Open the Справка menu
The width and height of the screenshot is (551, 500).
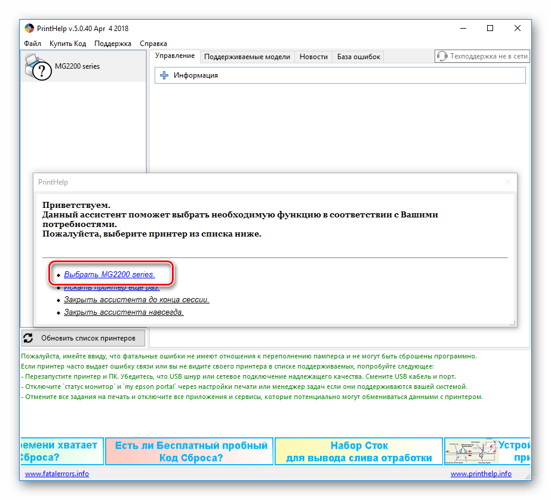click(153, 44)
